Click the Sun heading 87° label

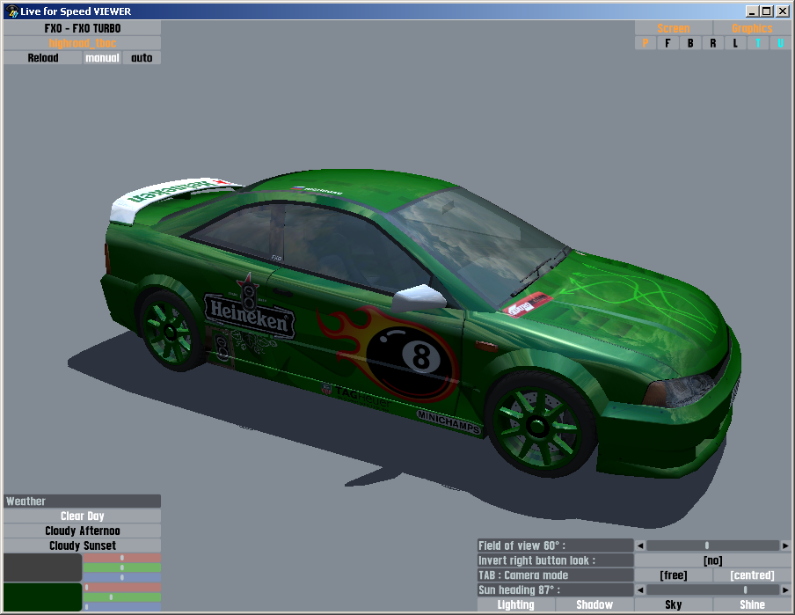555,589
